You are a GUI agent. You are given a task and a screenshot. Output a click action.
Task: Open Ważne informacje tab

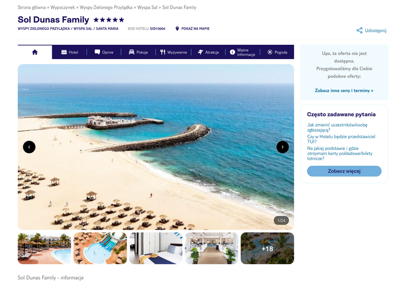243,52
